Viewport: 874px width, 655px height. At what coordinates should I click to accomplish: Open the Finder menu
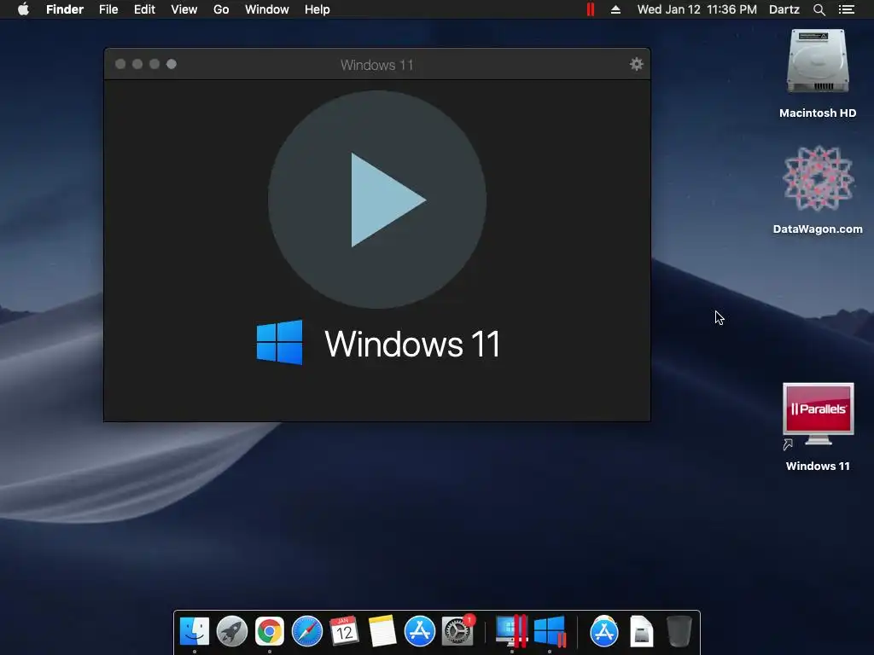[x=65, y=9]
